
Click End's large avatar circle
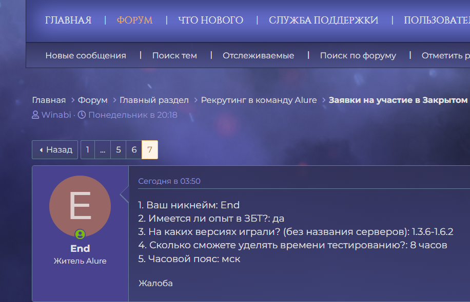point(80,206)
